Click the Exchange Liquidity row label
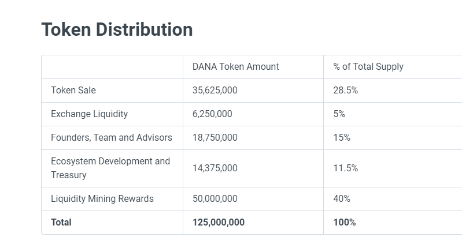Image resolution: width=462 pixels, height=248 pixels. [x=89, y=114]
